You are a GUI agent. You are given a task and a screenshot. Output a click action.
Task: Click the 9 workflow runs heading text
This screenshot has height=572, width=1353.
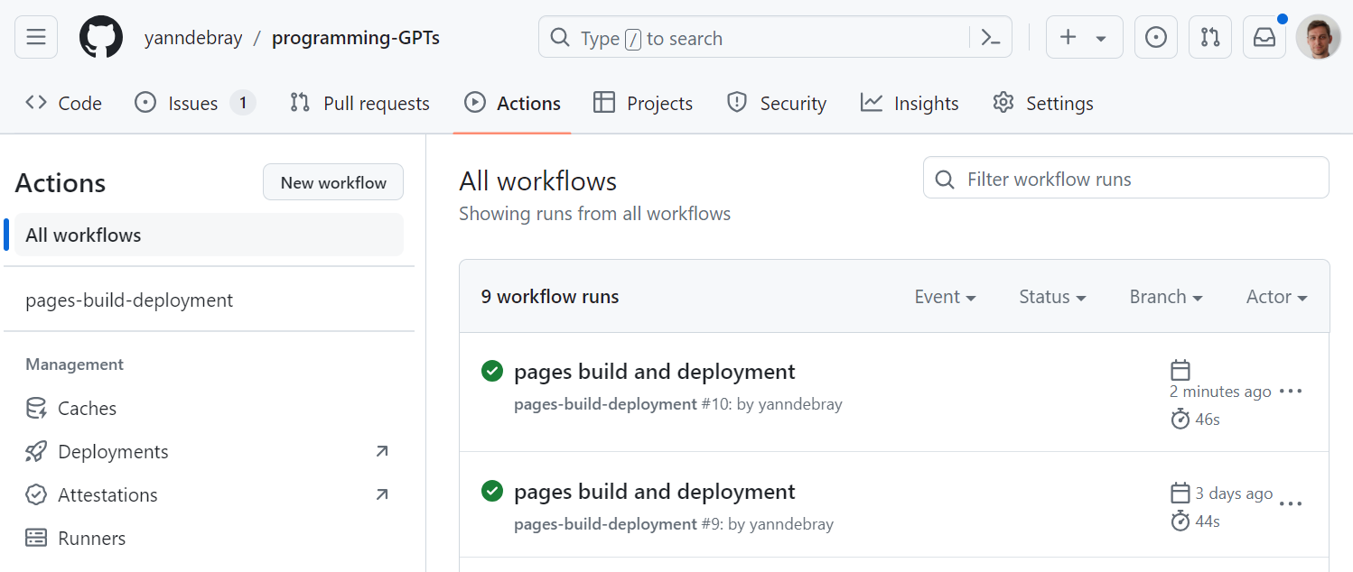pyautogui.click(x=550, y=297)
